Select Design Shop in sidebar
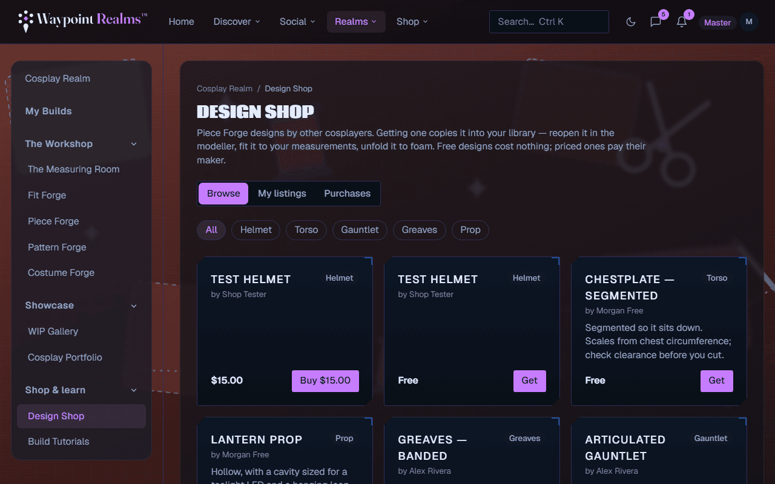Image resolution: width=775 pixels, height=484 pixels. point(81,416)
